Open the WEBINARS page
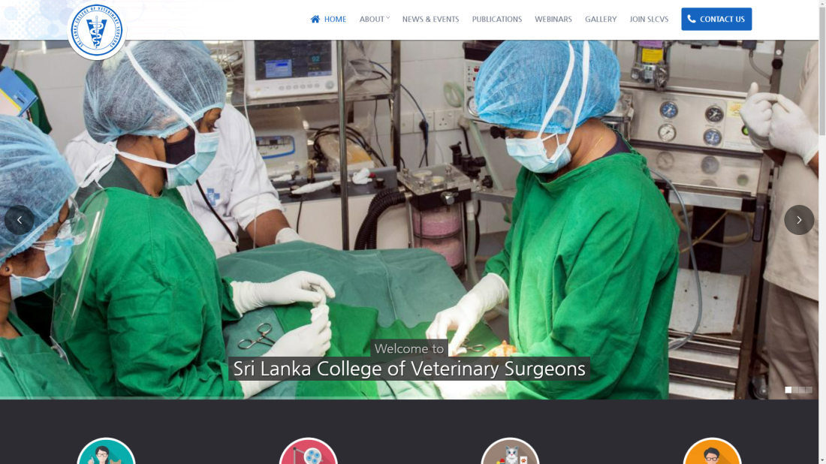Image resolution: width=826 pixels, height=464 pixels. 553,19
